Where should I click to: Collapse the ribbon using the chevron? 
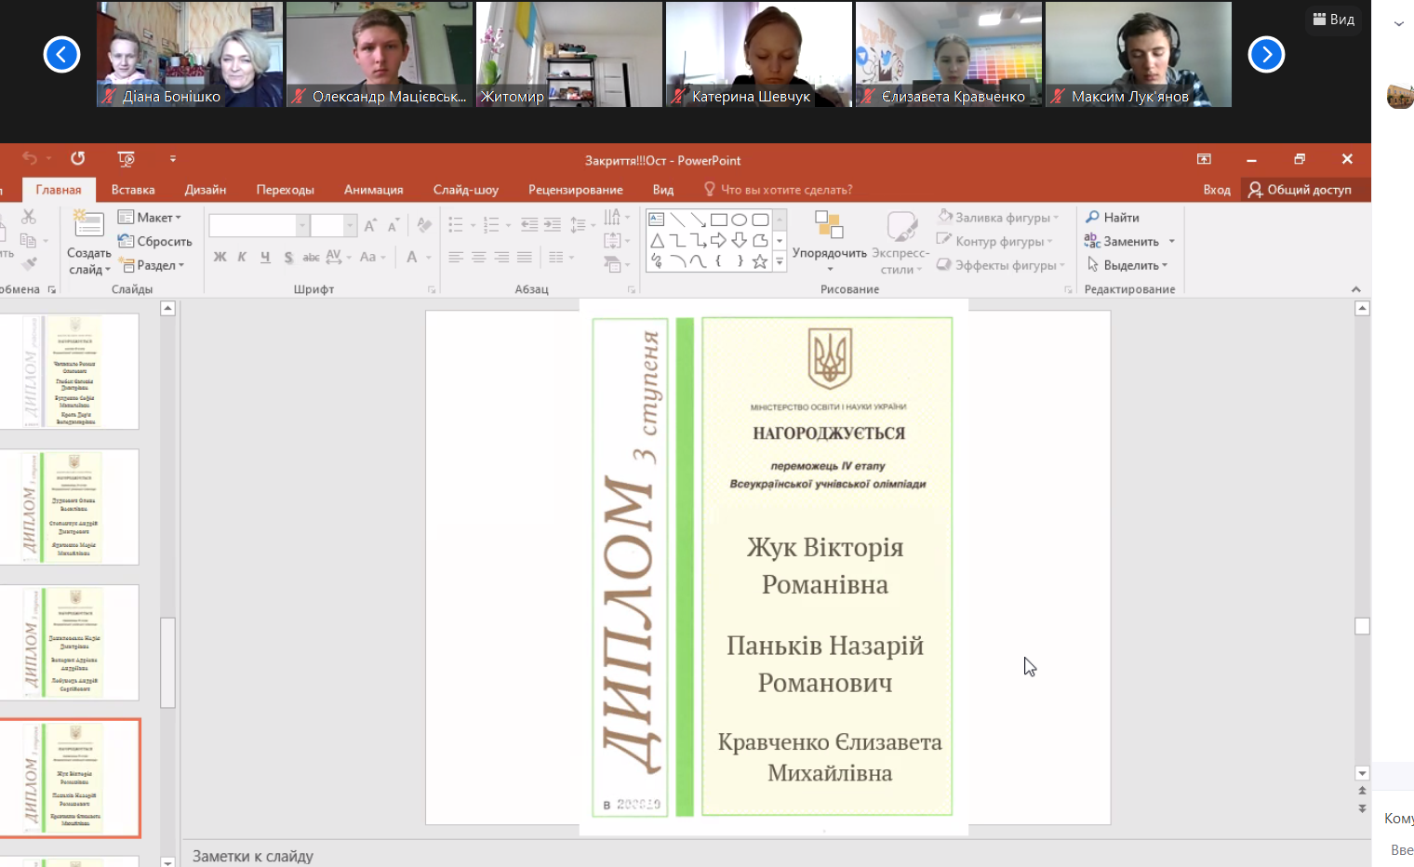tap(1355, 289)
